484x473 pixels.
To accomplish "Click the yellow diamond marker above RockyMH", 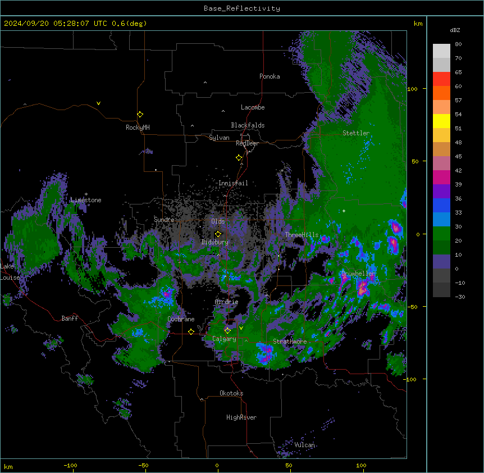I will pos(140,115).
